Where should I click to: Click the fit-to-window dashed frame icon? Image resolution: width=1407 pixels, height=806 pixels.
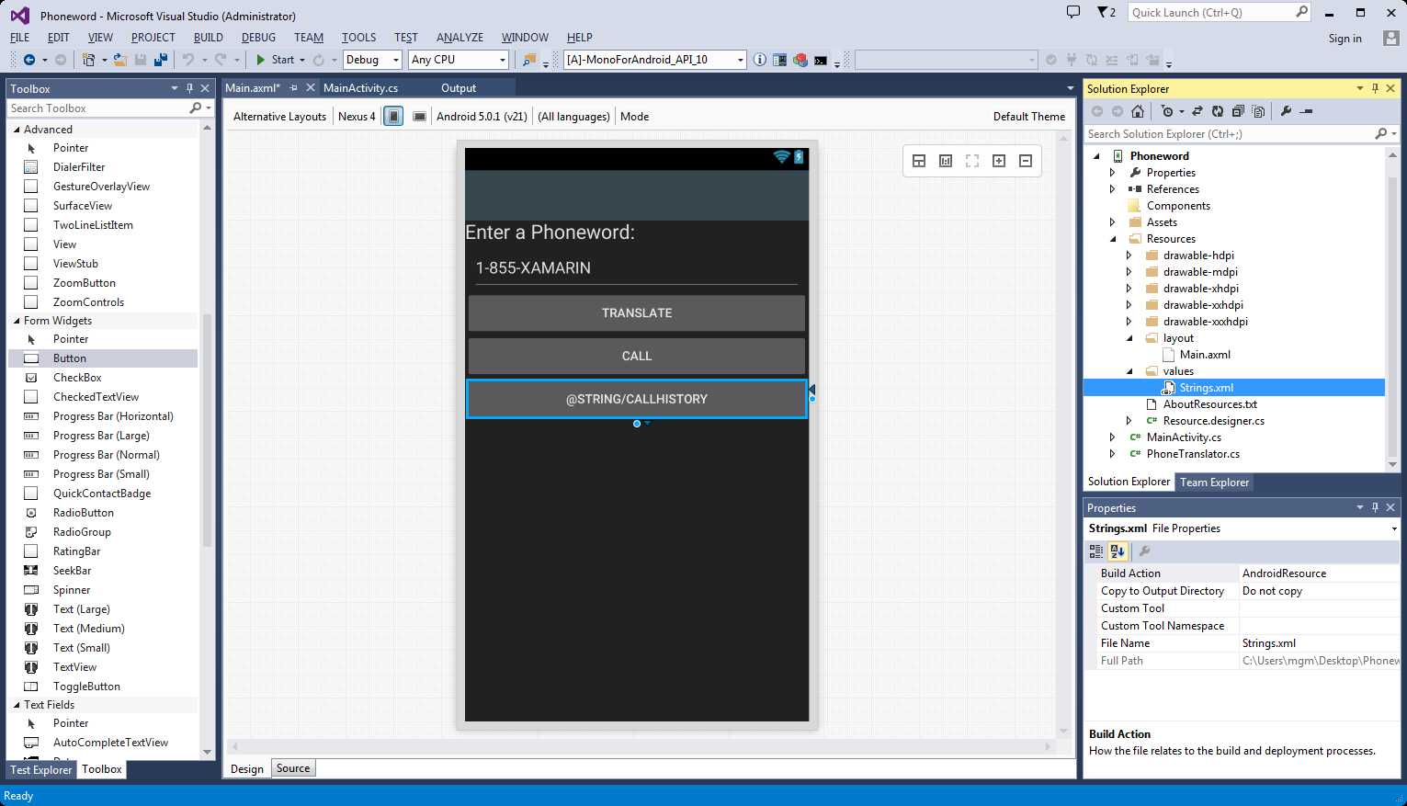(972, 161)
